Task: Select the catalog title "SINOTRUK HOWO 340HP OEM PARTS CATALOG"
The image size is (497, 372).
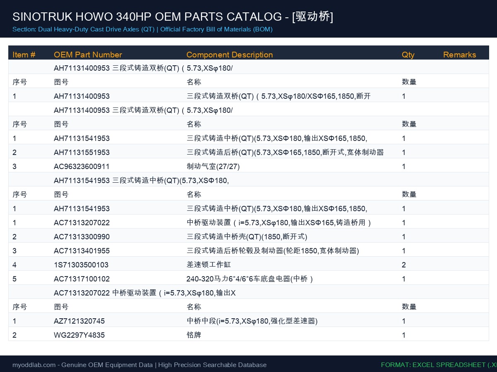Action: click(147, 17)
